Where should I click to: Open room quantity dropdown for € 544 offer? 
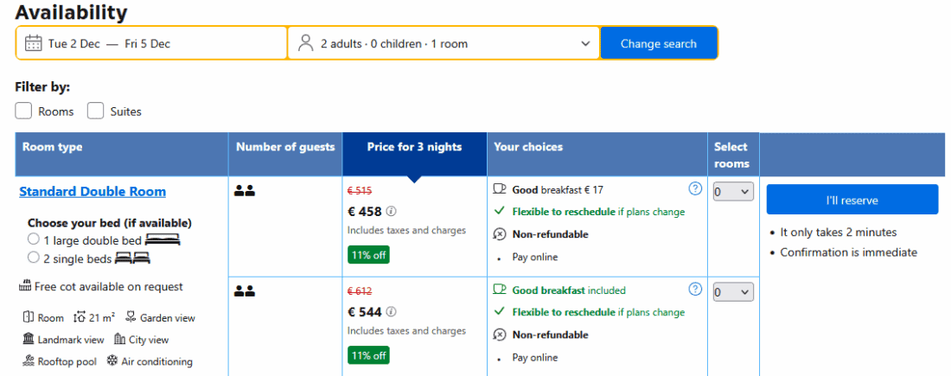733,292
